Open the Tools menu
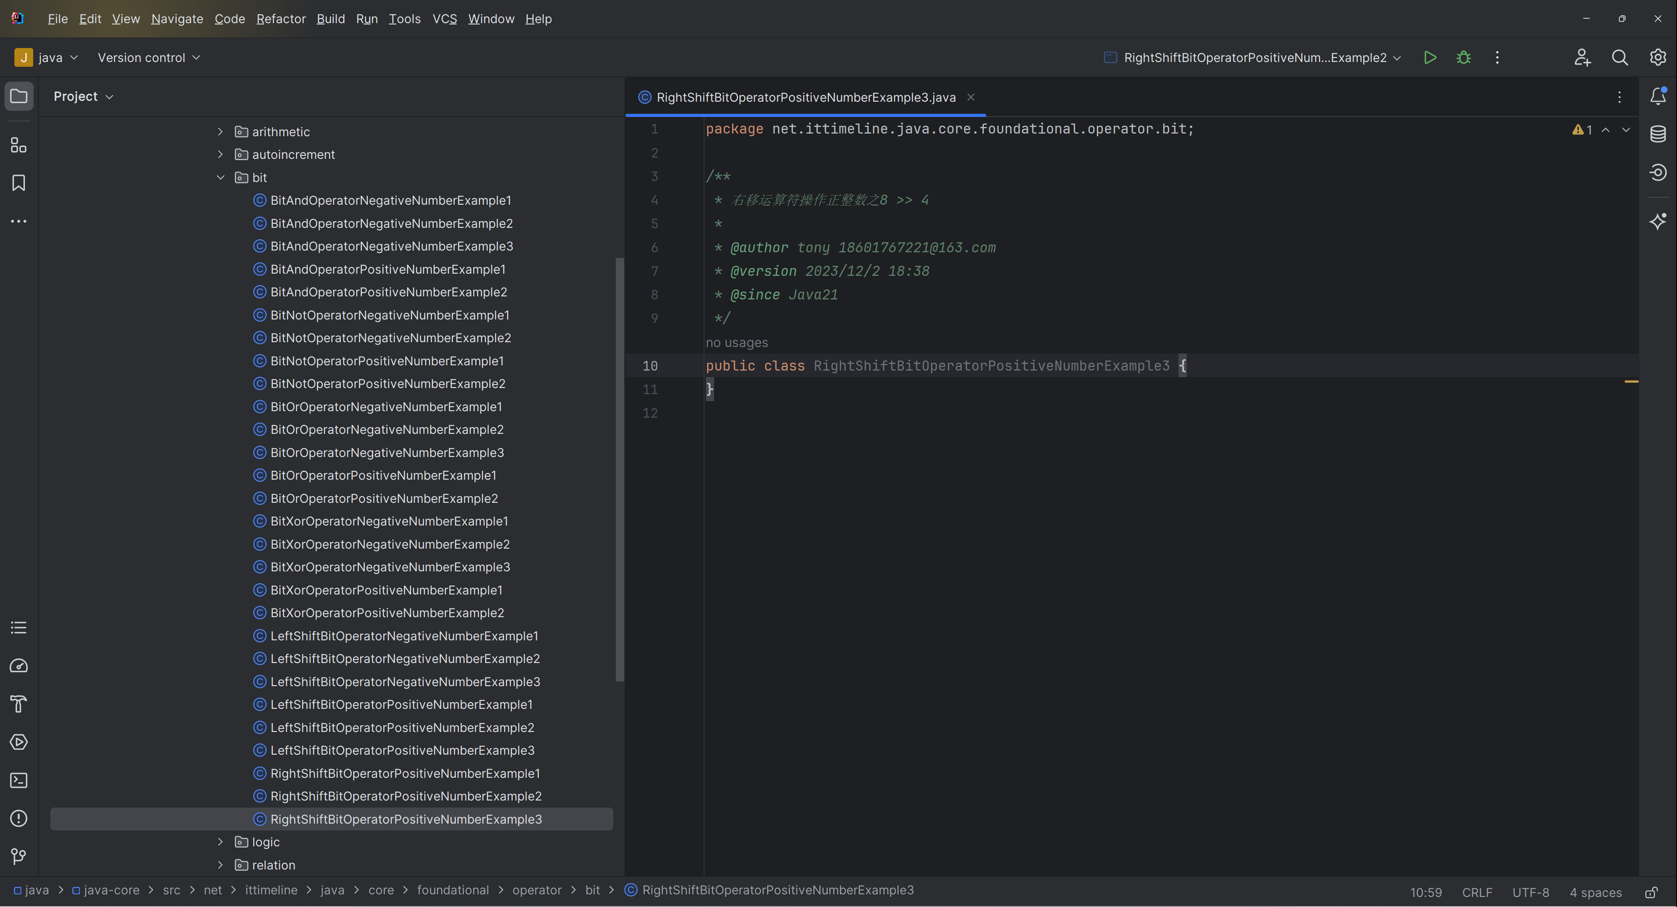Viewport: 1677px width, 907px height. (404, 19)
